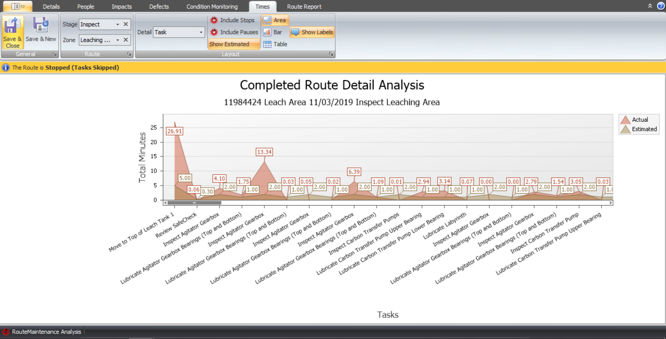Select the Times tab
The image size is (666, 339).
pyautogui.click(x=262, y=7)
